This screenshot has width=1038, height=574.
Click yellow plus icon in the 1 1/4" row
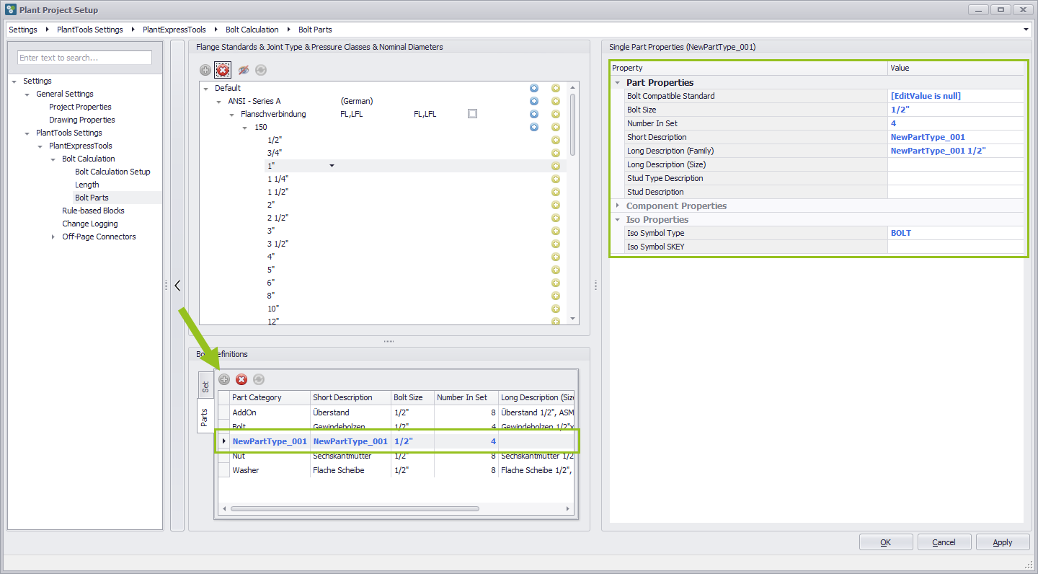pyautogui.click(x=556, y=179)
